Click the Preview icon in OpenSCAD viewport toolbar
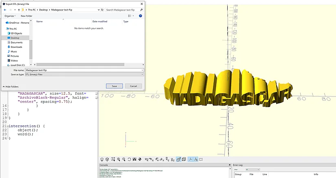This screenshot has height=178, width=336. coord(102,159)
